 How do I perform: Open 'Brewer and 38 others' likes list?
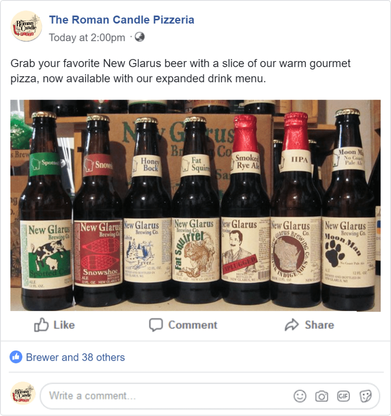(x=75, y=357)
